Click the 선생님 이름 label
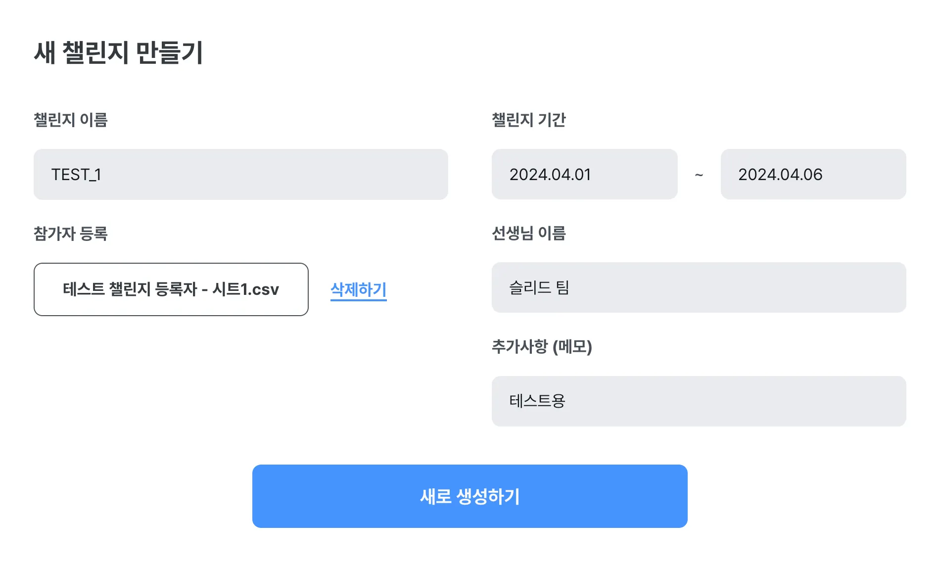 [x=528, y=233]
